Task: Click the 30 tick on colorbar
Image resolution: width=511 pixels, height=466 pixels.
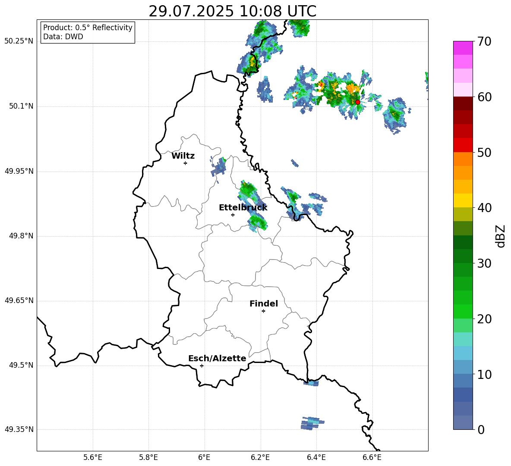Action: pos(484,263)
